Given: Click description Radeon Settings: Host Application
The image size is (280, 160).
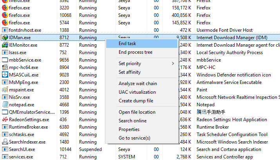Looking at the screenshot, I should [x=232, y=120].
